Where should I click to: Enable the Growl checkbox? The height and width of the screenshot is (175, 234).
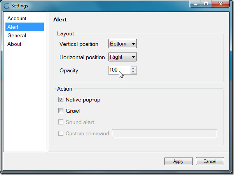pos(61,111)
